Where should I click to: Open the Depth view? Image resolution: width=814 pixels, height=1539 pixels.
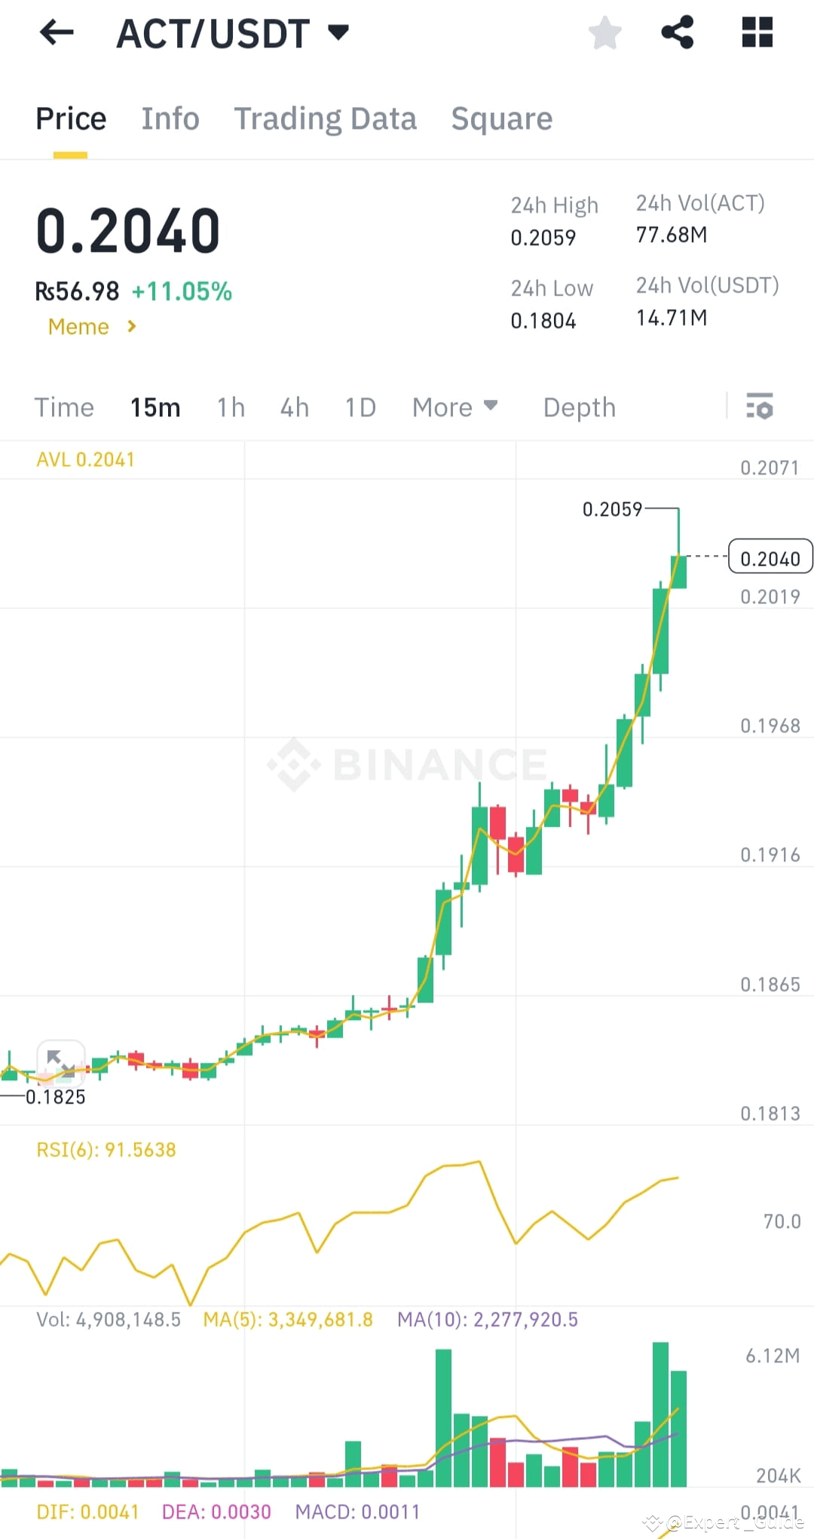pyautogui.click(x=579, y=407)
